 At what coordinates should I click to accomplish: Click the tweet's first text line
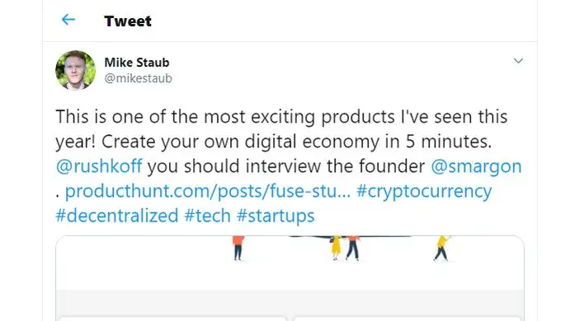(x=281, y=117)
